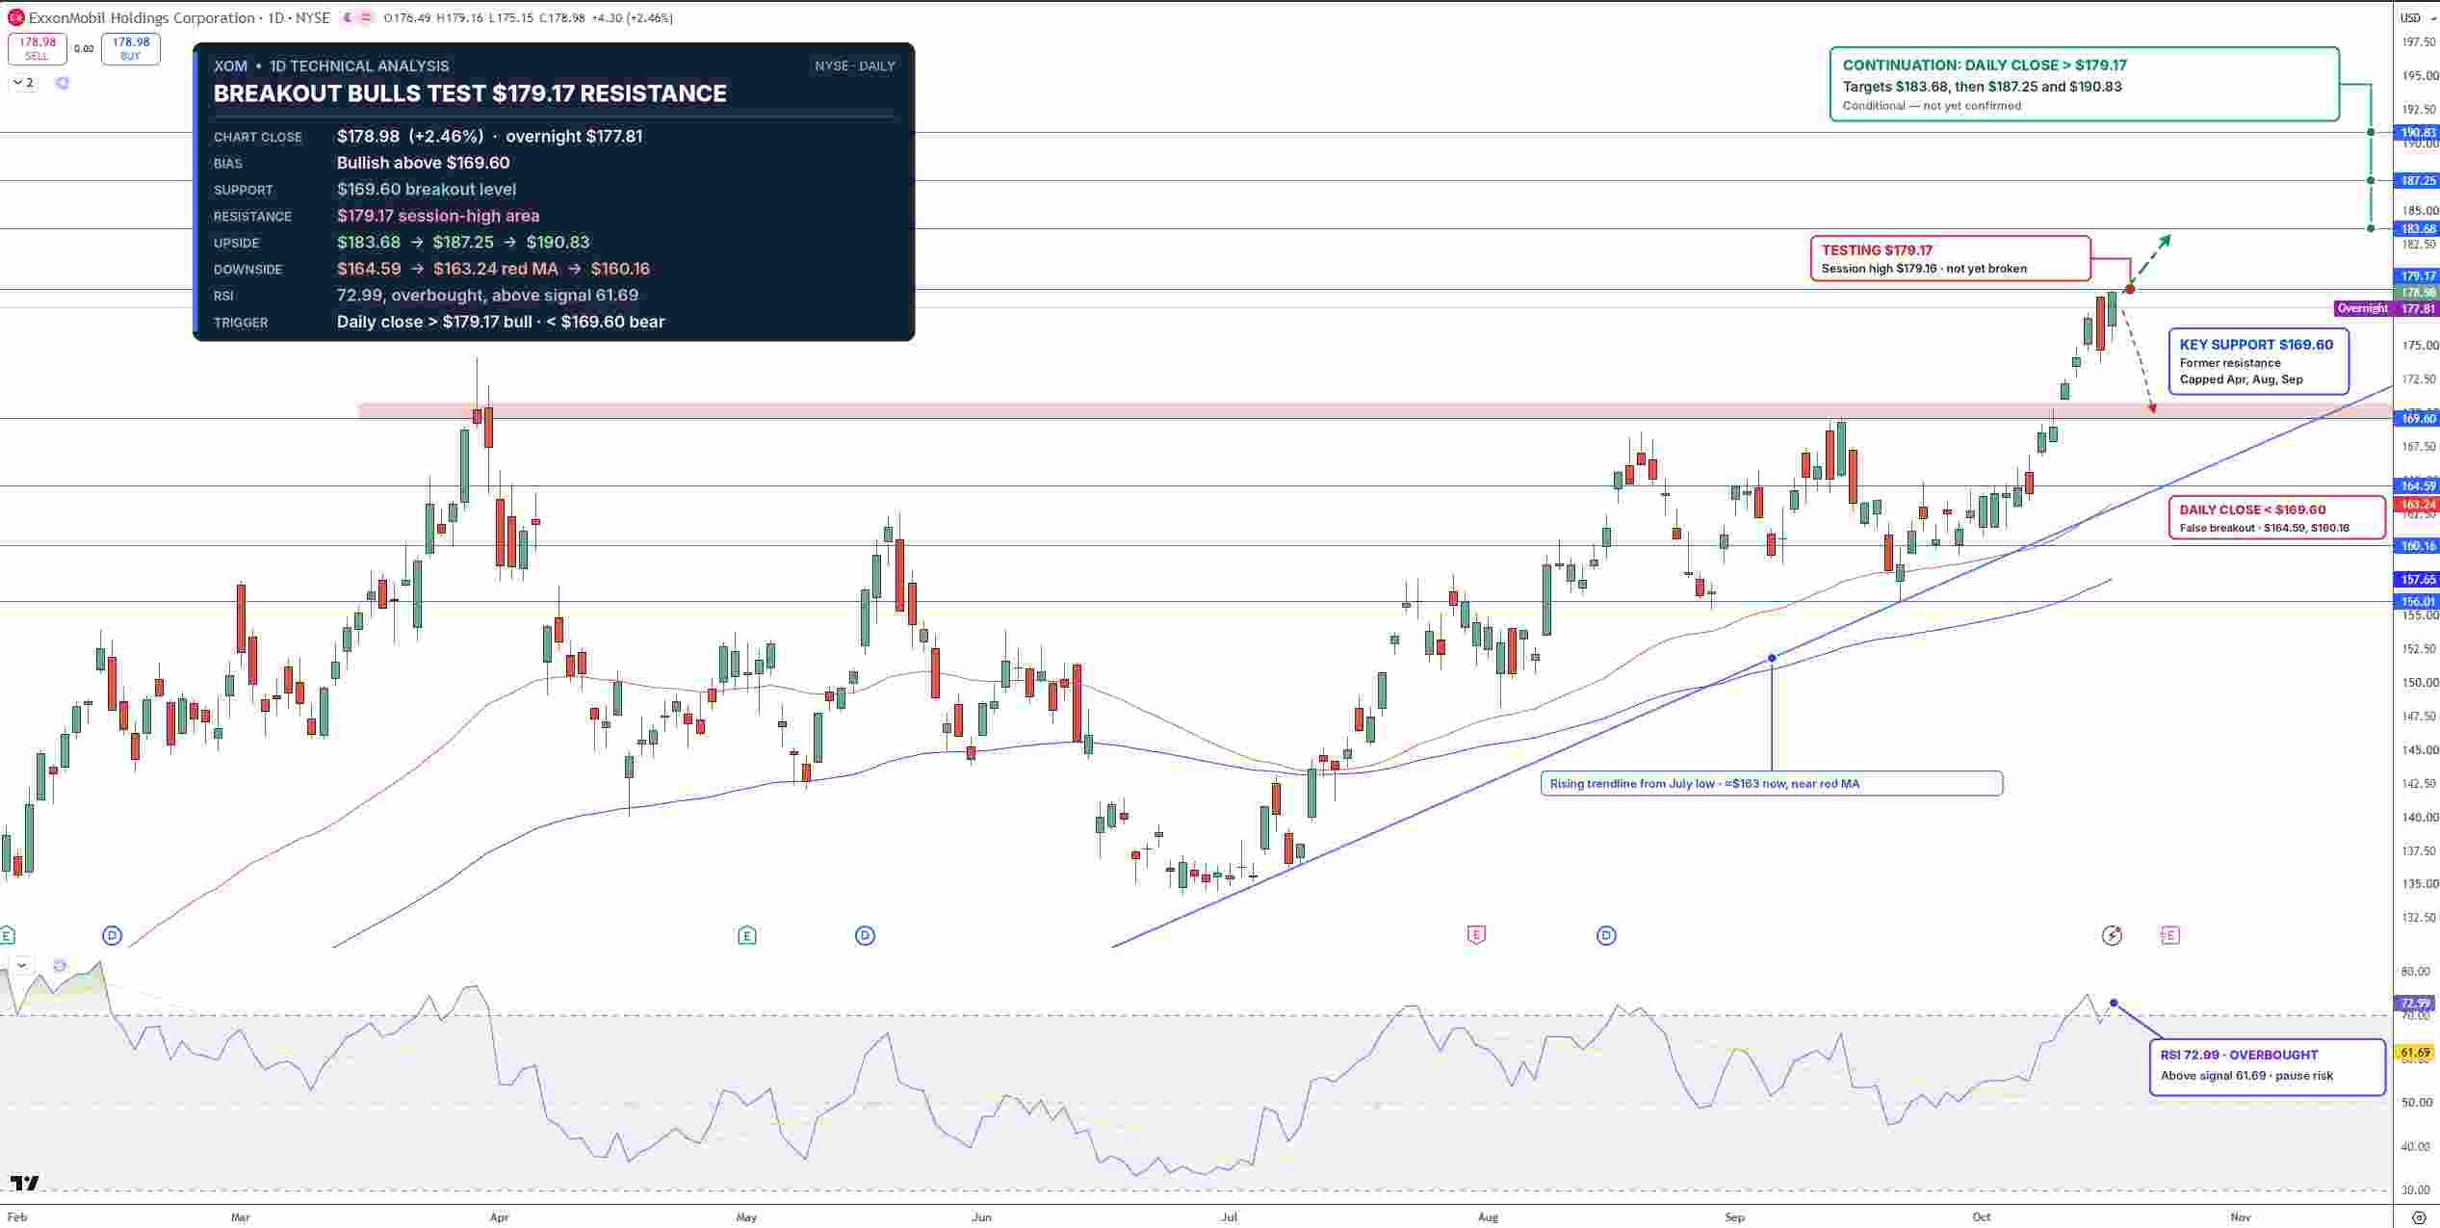Click the 160.16 price line label
Viewport: 2440px width, 1228px height.
tap(2417, 546)
